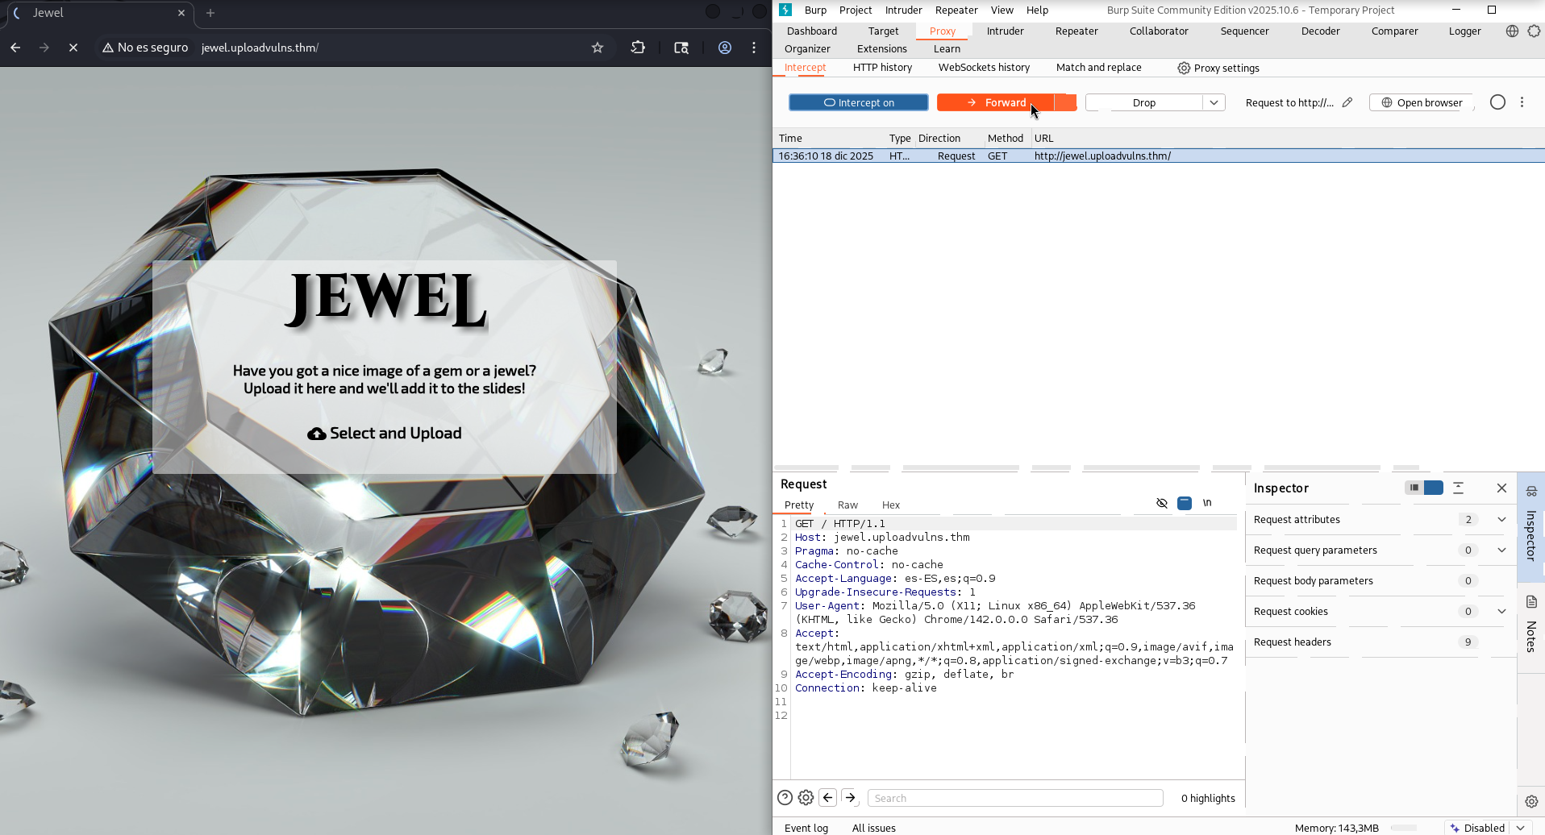Click Select and Upload on Jewel page

(385, 434)
